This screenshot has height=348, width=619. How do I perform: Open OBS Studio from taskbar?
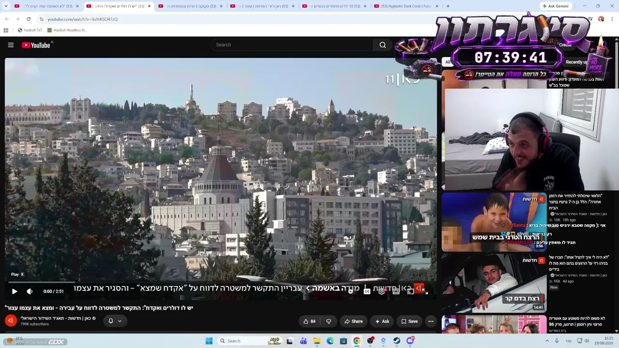(370, 341)
